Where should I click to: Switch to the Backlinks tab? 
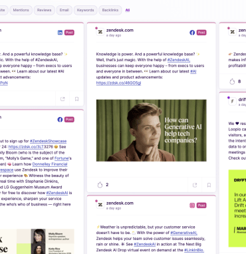110,10
